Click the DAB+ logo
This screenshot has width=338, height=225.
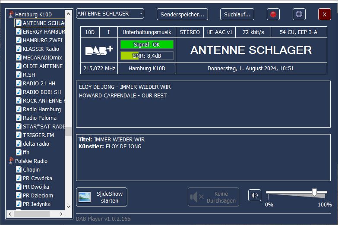point(99,50)
